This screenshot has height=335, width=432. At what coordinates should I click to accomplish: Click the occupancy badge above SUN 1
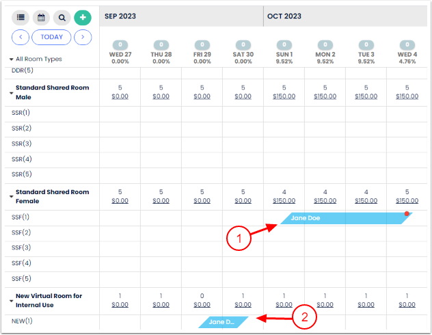tap(284, 44)
